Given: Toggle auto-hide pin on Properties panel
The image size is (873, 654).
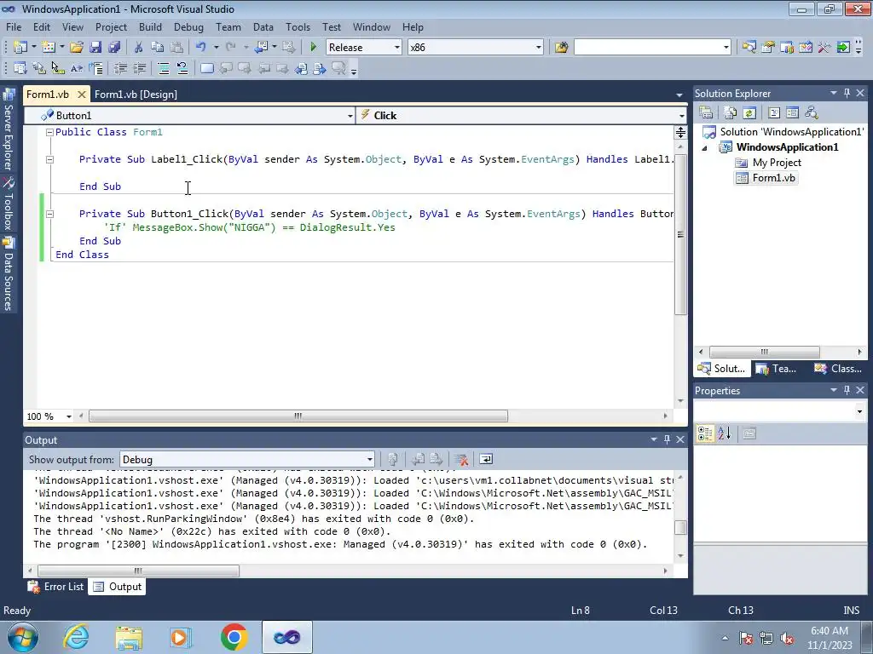Looking at the screenshot, I should tap(847, 390).
